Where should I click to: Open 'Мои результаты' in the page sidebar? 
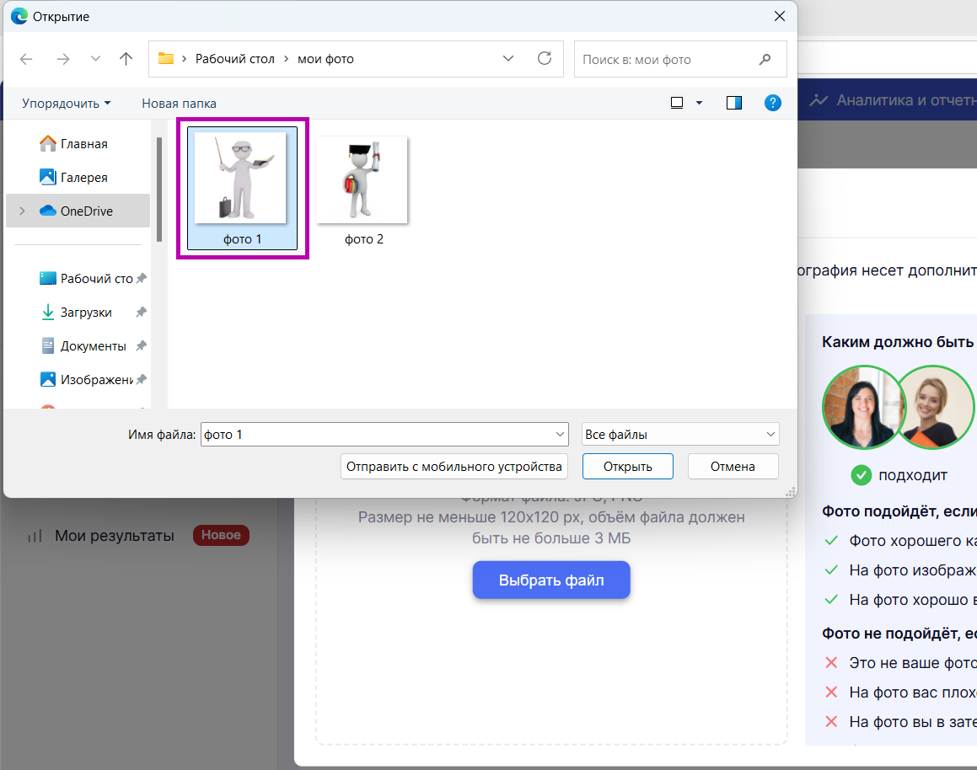point(115,536)
